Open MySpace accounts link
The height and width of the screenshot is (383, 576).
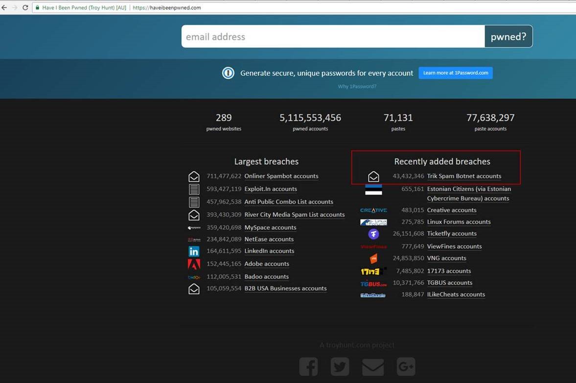click(270, 227)
